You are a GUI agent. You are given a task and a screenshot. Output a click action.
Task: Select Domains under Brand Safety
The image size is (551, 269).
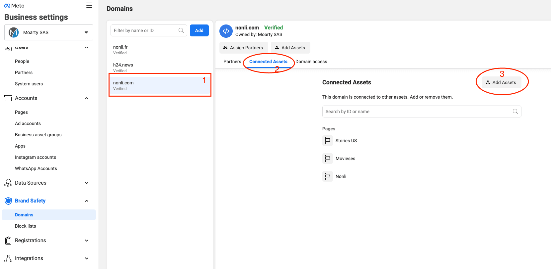tap(49, 215)
